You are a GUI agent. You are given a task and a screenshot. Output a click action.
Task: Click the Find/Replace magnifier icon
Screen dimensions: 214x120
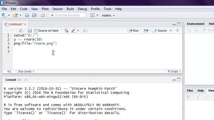(66, 30)
